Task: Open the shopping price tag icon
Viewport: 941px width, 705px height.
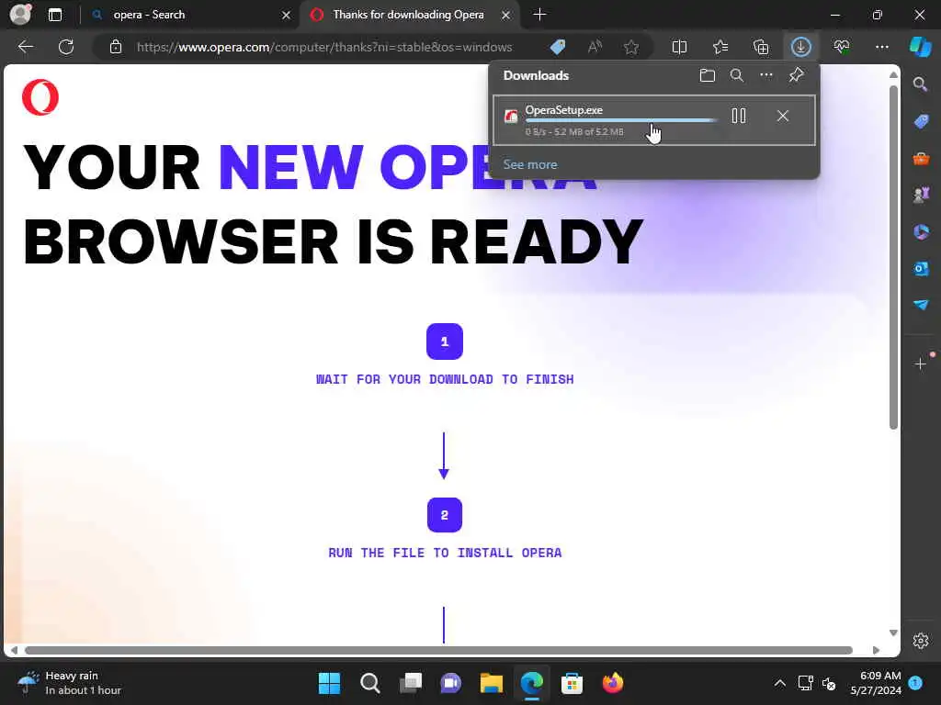Action: [558, 47]
